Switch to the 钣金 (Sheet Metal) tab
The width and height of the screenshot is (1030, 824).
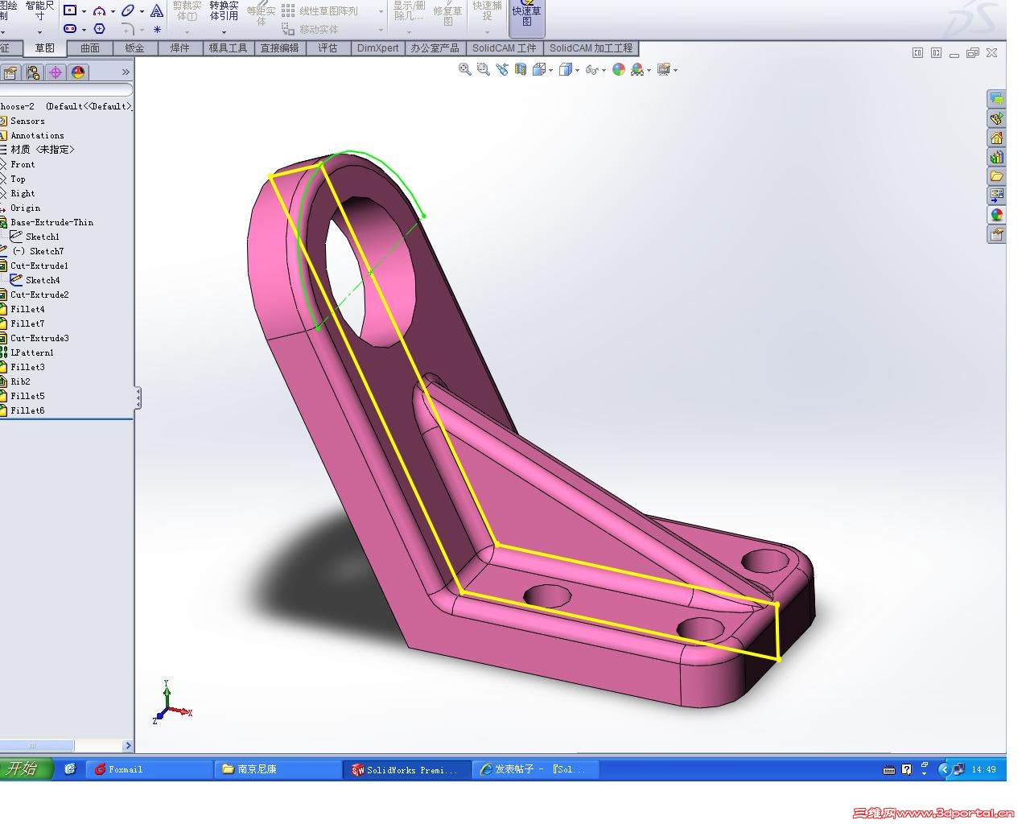tap(134, 48)
